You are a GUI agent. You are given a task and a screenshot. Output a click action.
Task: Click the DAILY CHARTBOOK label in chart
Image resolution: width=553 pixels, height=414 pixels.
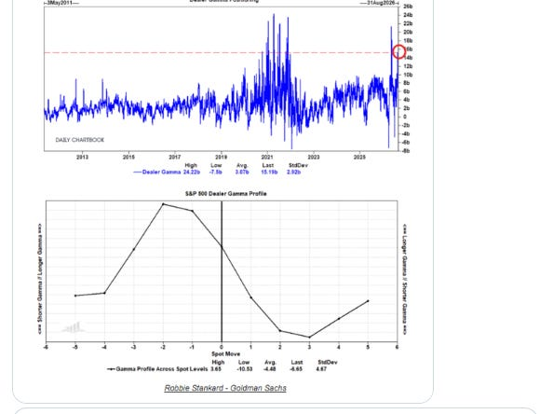80,140
